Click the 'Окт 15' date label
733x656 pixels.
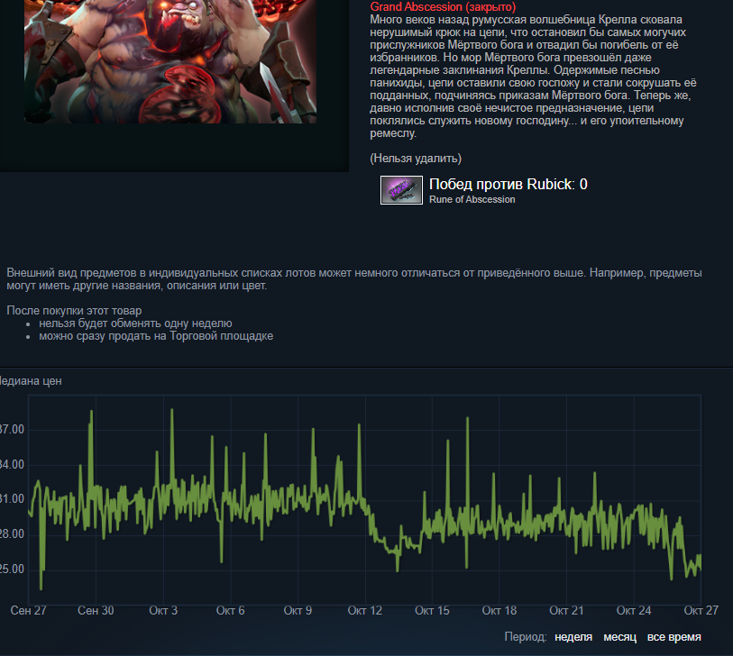tap(433, 611)
